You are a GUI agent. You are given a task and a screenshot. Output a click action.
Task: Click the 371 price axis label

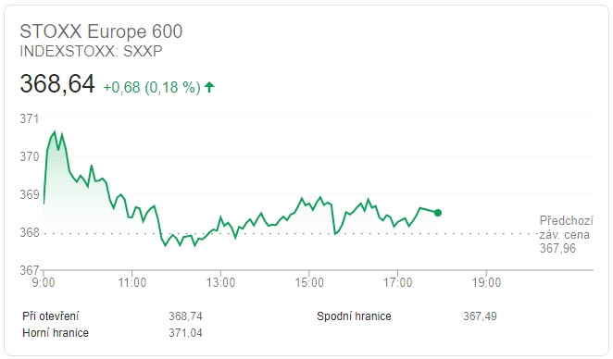[x=30, y=118]
